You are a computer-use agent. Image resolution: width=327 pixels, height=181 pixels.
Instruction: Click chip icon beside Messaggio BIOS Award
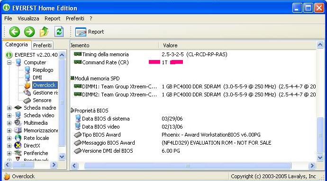(x=78, y=143)
